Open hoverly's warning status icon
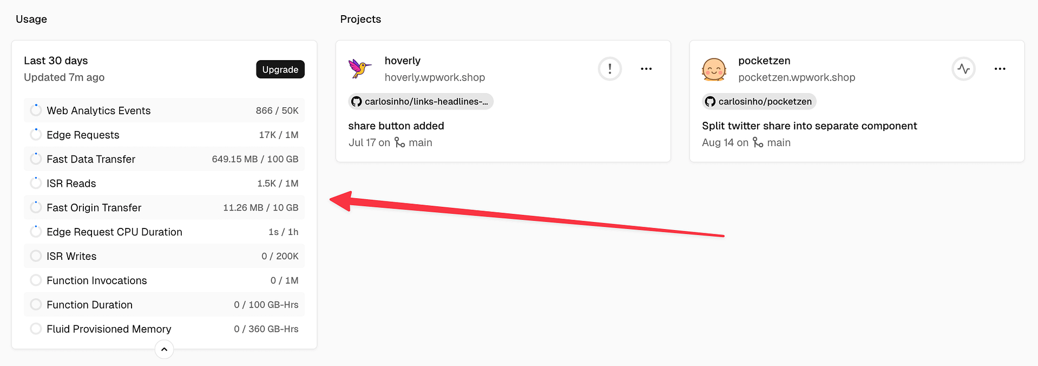The width and height of the screenshot is (1038, 366). (610, 69)
